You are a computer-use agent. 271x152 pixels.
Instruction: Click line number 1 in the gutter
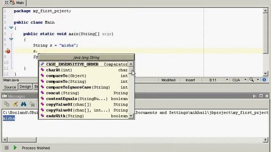(x=5, y=11)
